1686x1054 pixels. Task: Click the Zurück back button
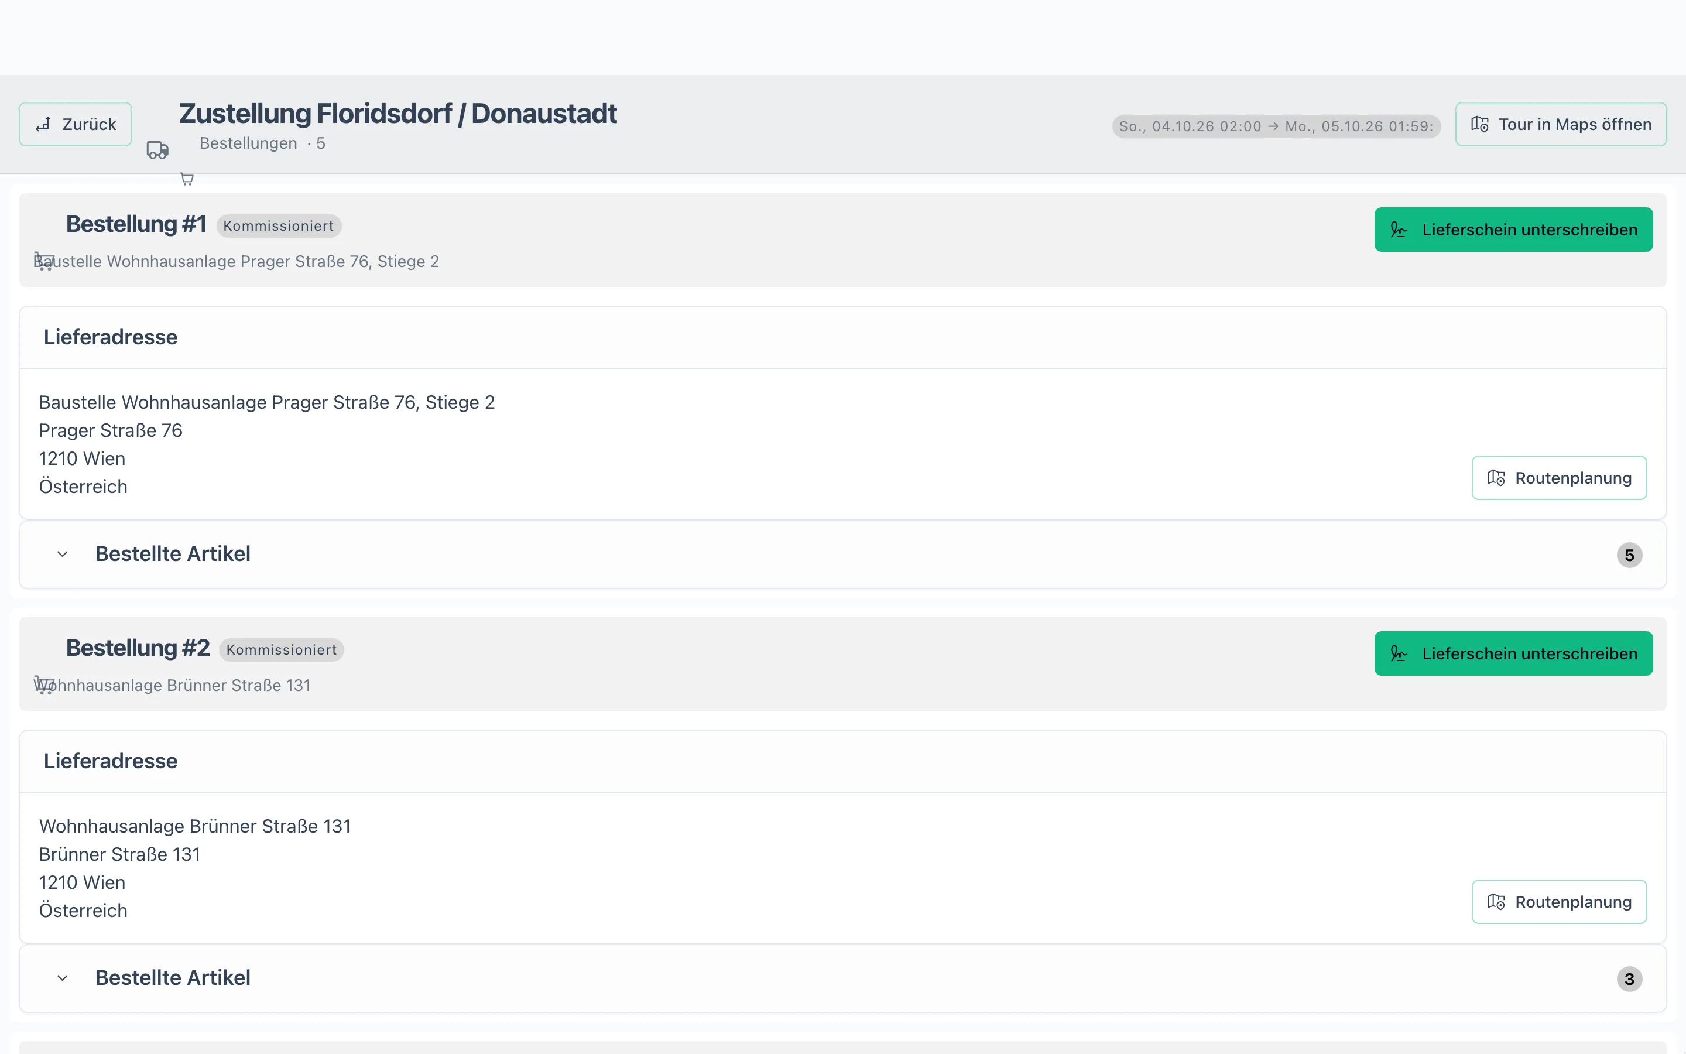pyautogui.click(x=76, y=124)
